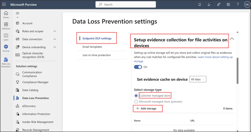
Task: Click the Records Management icon
Action: [x=18, y=130]
